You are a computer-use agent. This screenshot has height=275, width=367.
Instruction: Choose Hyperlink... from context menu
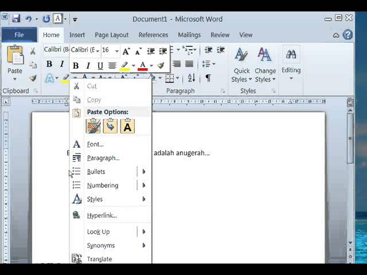coord(111,215)
